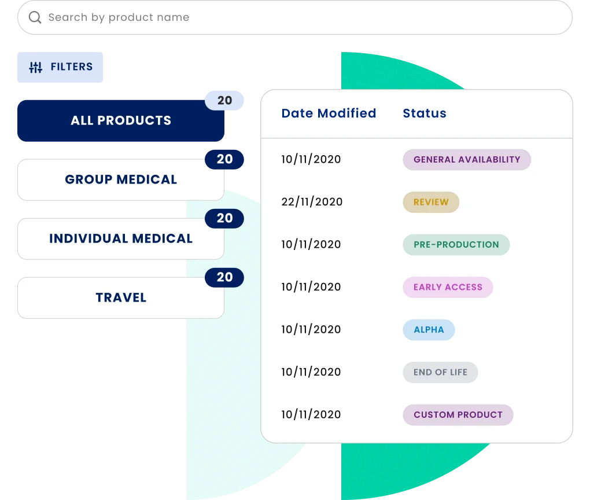590x500 pixels.
Task: Click the 20 badge next to GROUP MEDICAL
Action: 224,159
